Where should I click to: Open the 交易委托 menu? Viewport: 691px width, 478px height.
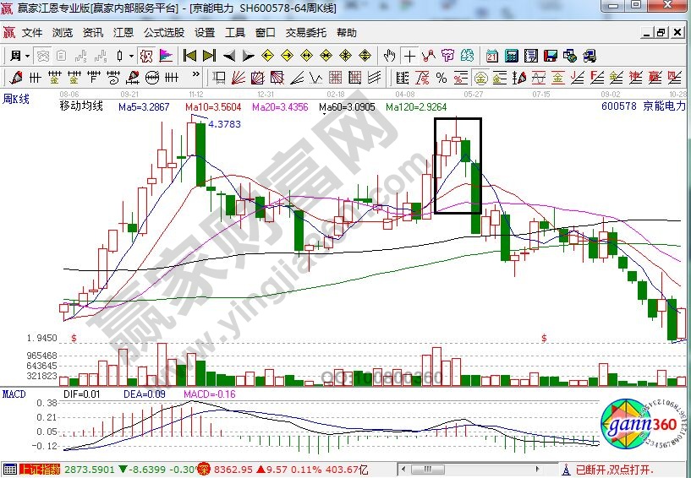(305, 33)
